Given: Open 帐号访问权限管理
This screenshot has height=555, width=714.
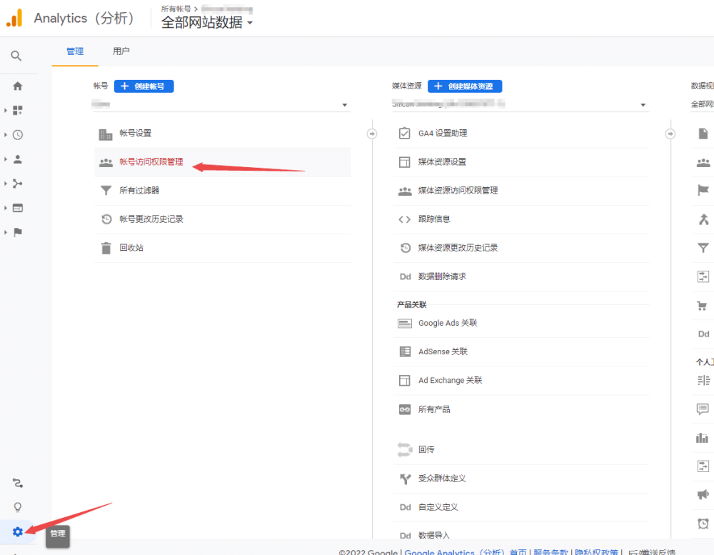Looking at the screenshot, I should point(151,162).
